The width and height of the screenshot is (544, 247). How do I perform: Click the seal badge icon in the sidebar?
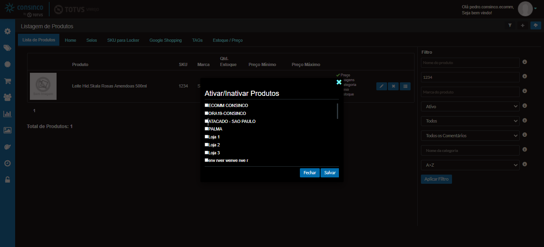coord(7,64)
